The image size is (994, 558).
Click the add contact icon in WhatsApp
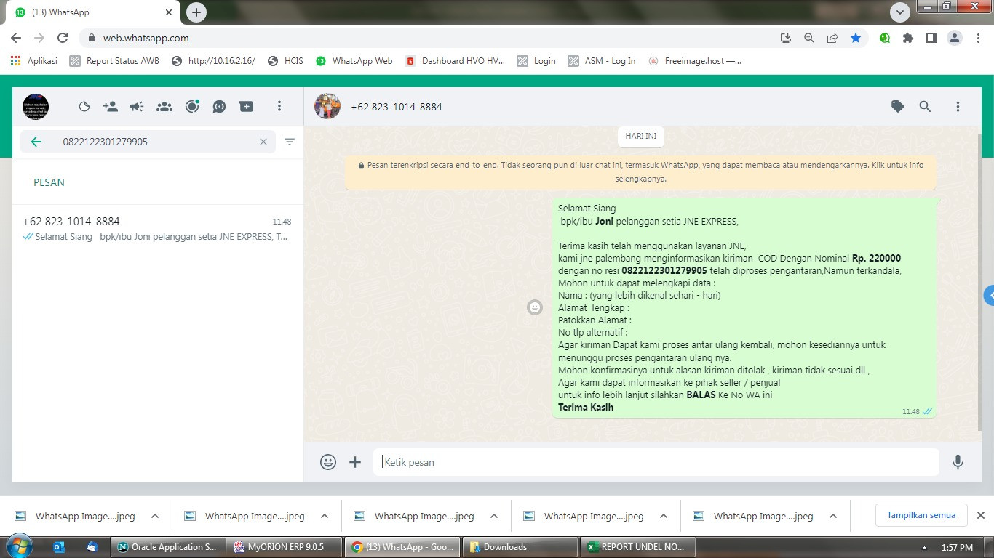pyautogui.click(x=111, y=107)
